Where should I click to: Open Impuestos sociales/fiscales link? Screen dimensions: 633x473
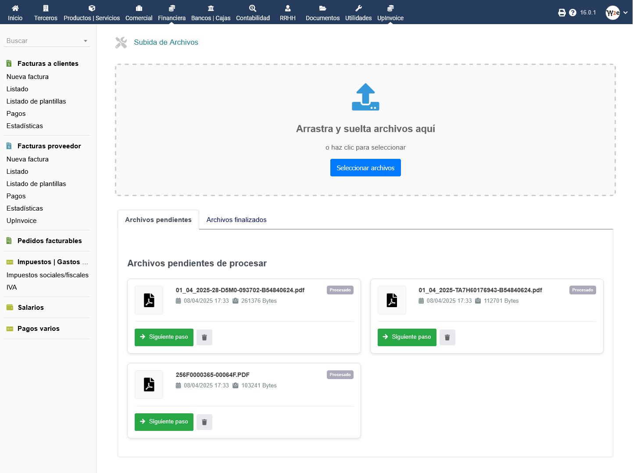click(x=47, y=275)
